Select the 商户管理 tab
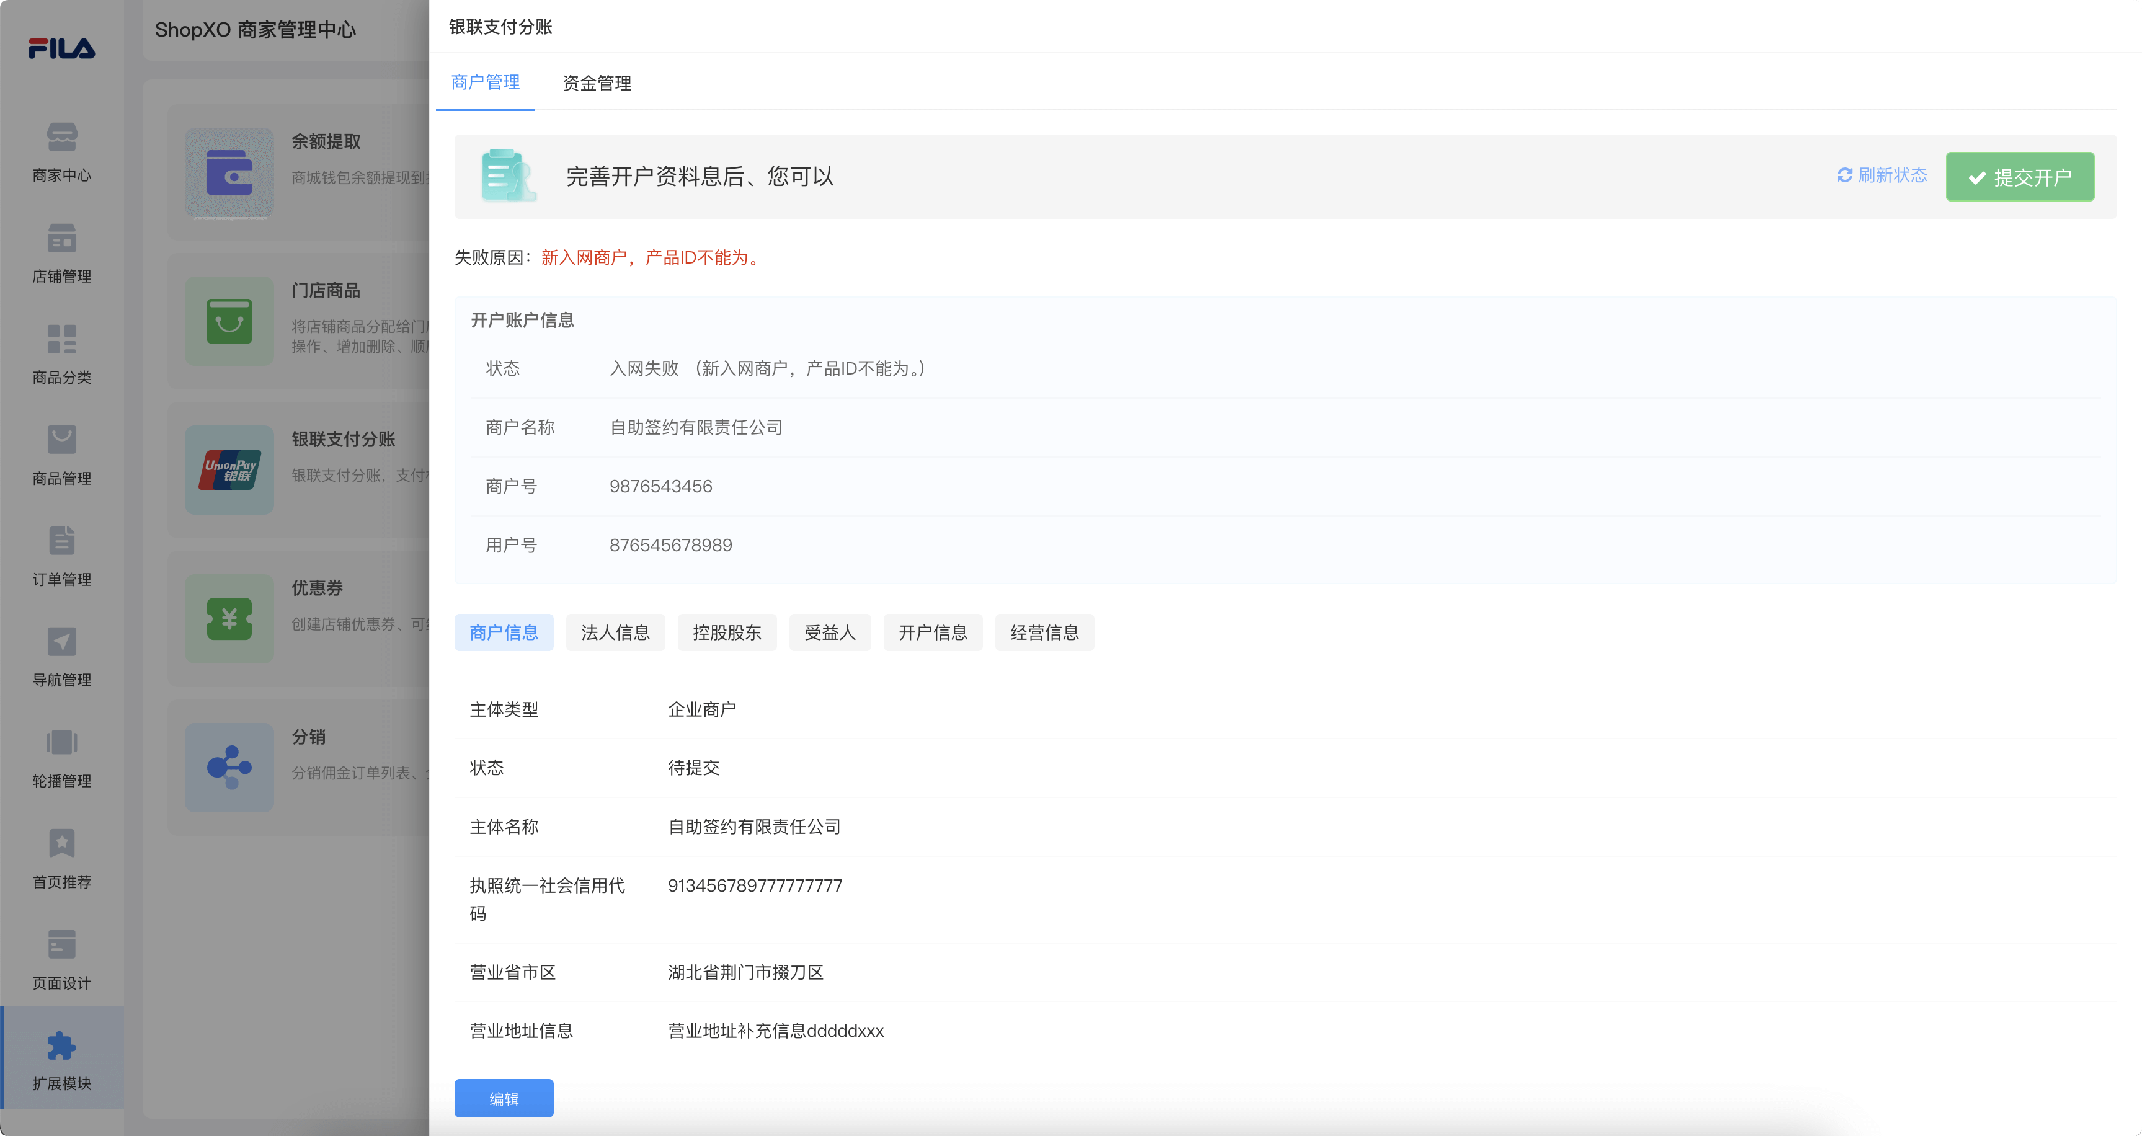This screenshot has width=2142, height=1136. [x=485, y=82]
